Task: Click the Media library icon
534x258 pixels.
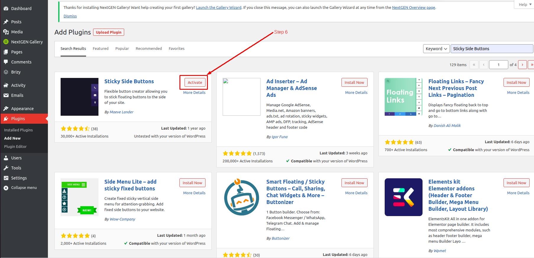Action: pos(6,32)
